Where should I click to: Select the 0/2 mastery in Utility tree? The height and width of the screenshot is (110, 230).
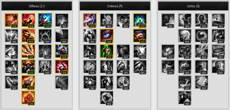point(218,67)
